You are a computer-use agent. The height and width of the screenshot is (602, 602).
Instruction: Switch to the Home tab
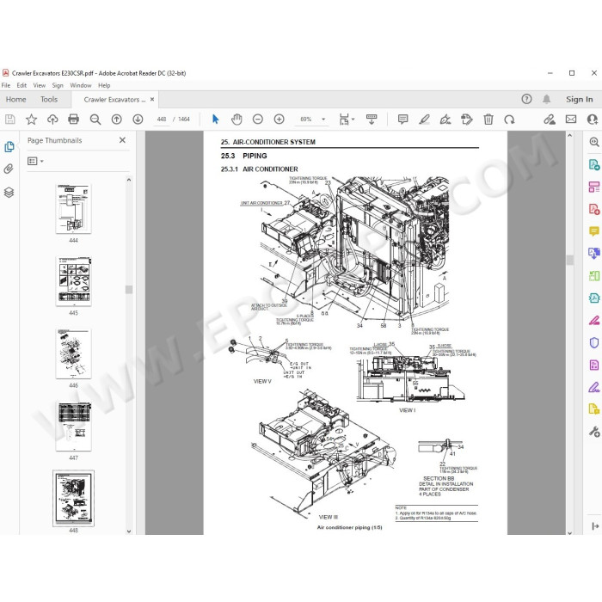(15, 100)
